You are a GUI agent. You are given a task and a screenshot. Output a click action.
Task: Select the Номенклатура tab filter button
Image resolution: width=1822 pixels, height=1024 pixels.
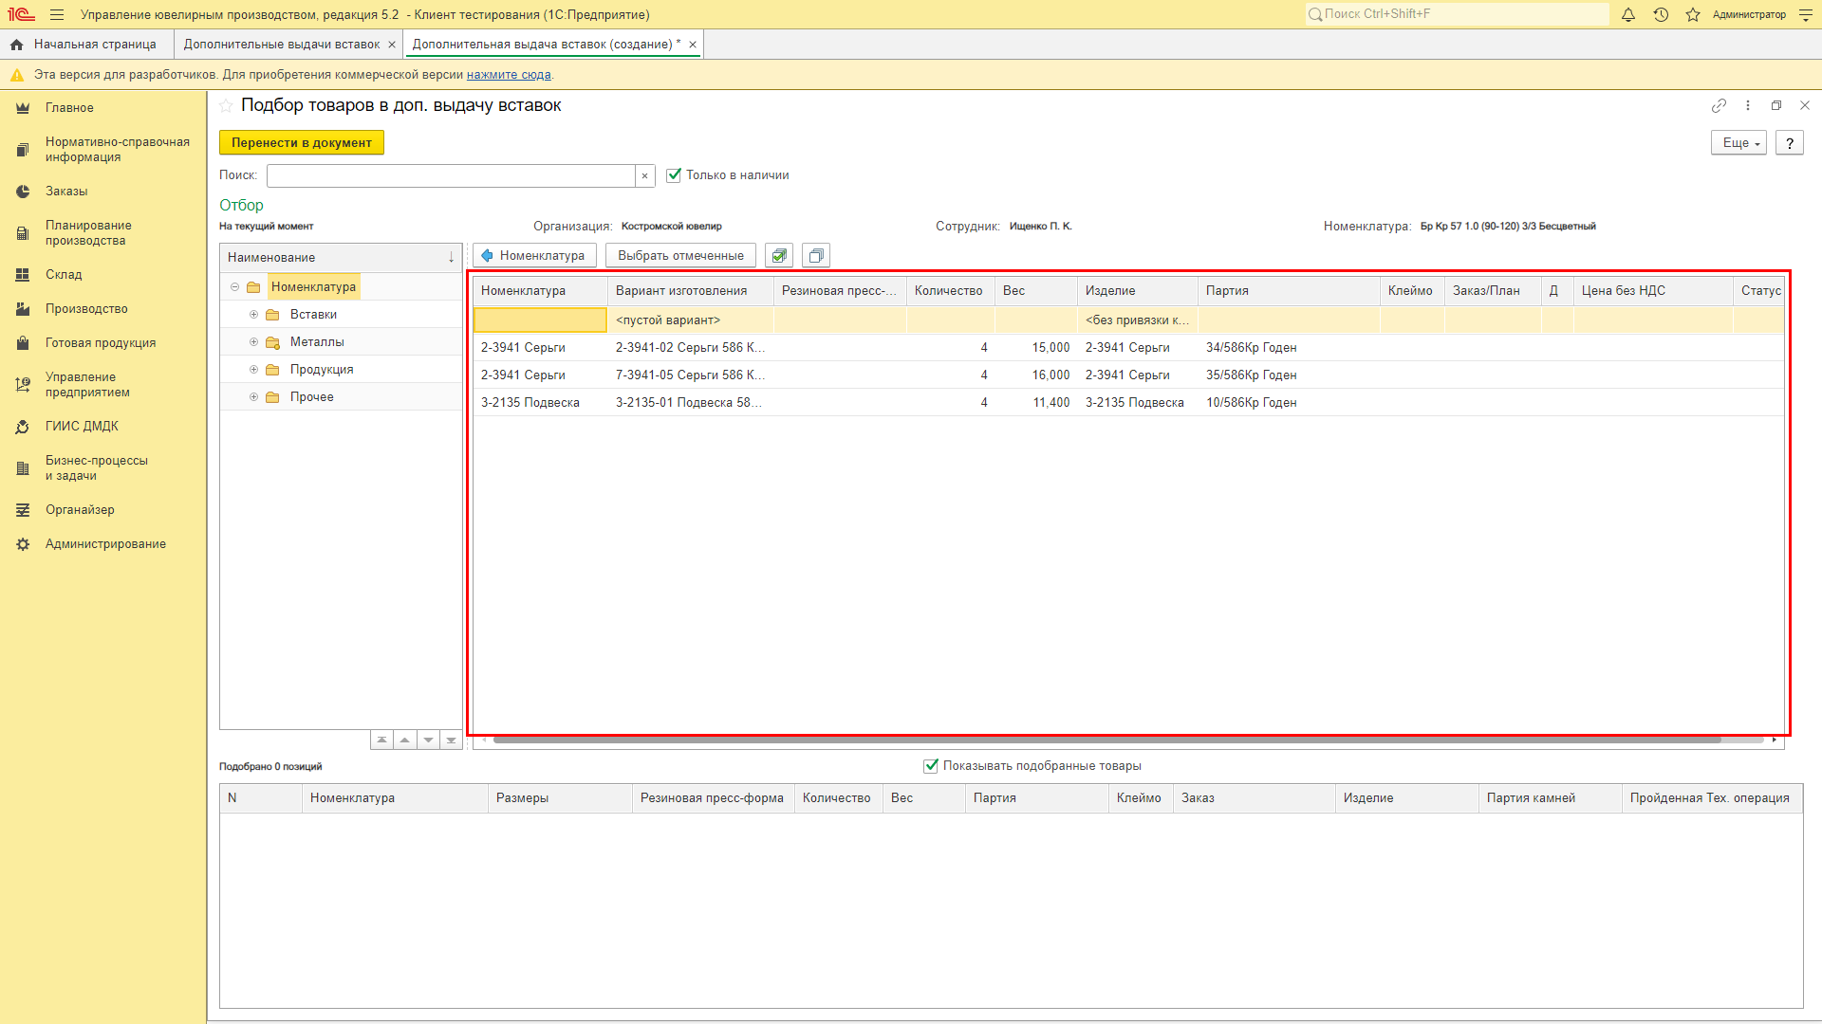tap(531, 255)
